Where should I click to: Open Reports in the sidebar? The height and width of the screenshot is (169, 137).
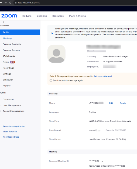click(x=6, y=86)
